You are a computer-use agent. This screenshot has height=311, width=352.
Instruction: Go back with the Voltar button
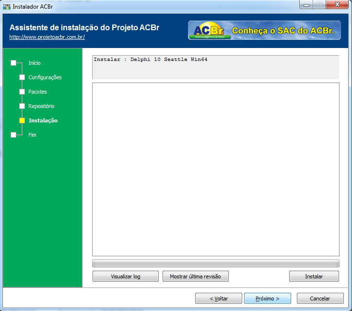[219, 298]
